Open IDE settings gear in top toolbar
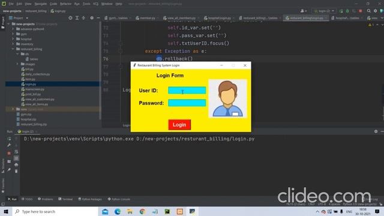Screen dimensions: 384x216 point(375,11)
